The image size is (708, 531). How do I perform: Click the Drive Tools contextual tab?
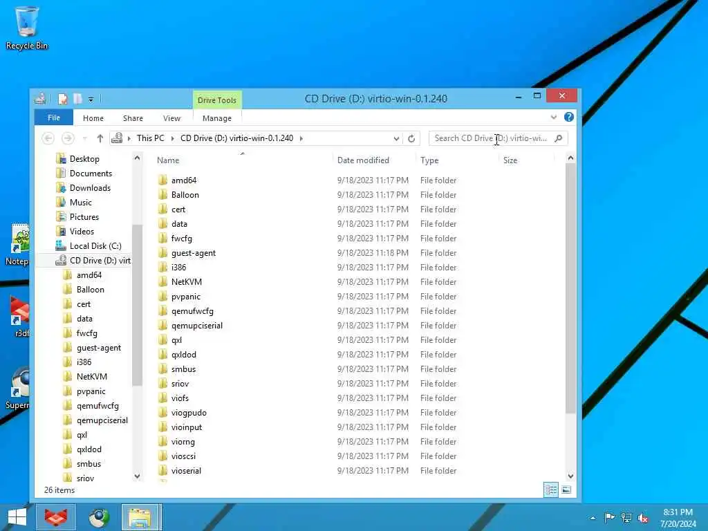pos(216,100)
